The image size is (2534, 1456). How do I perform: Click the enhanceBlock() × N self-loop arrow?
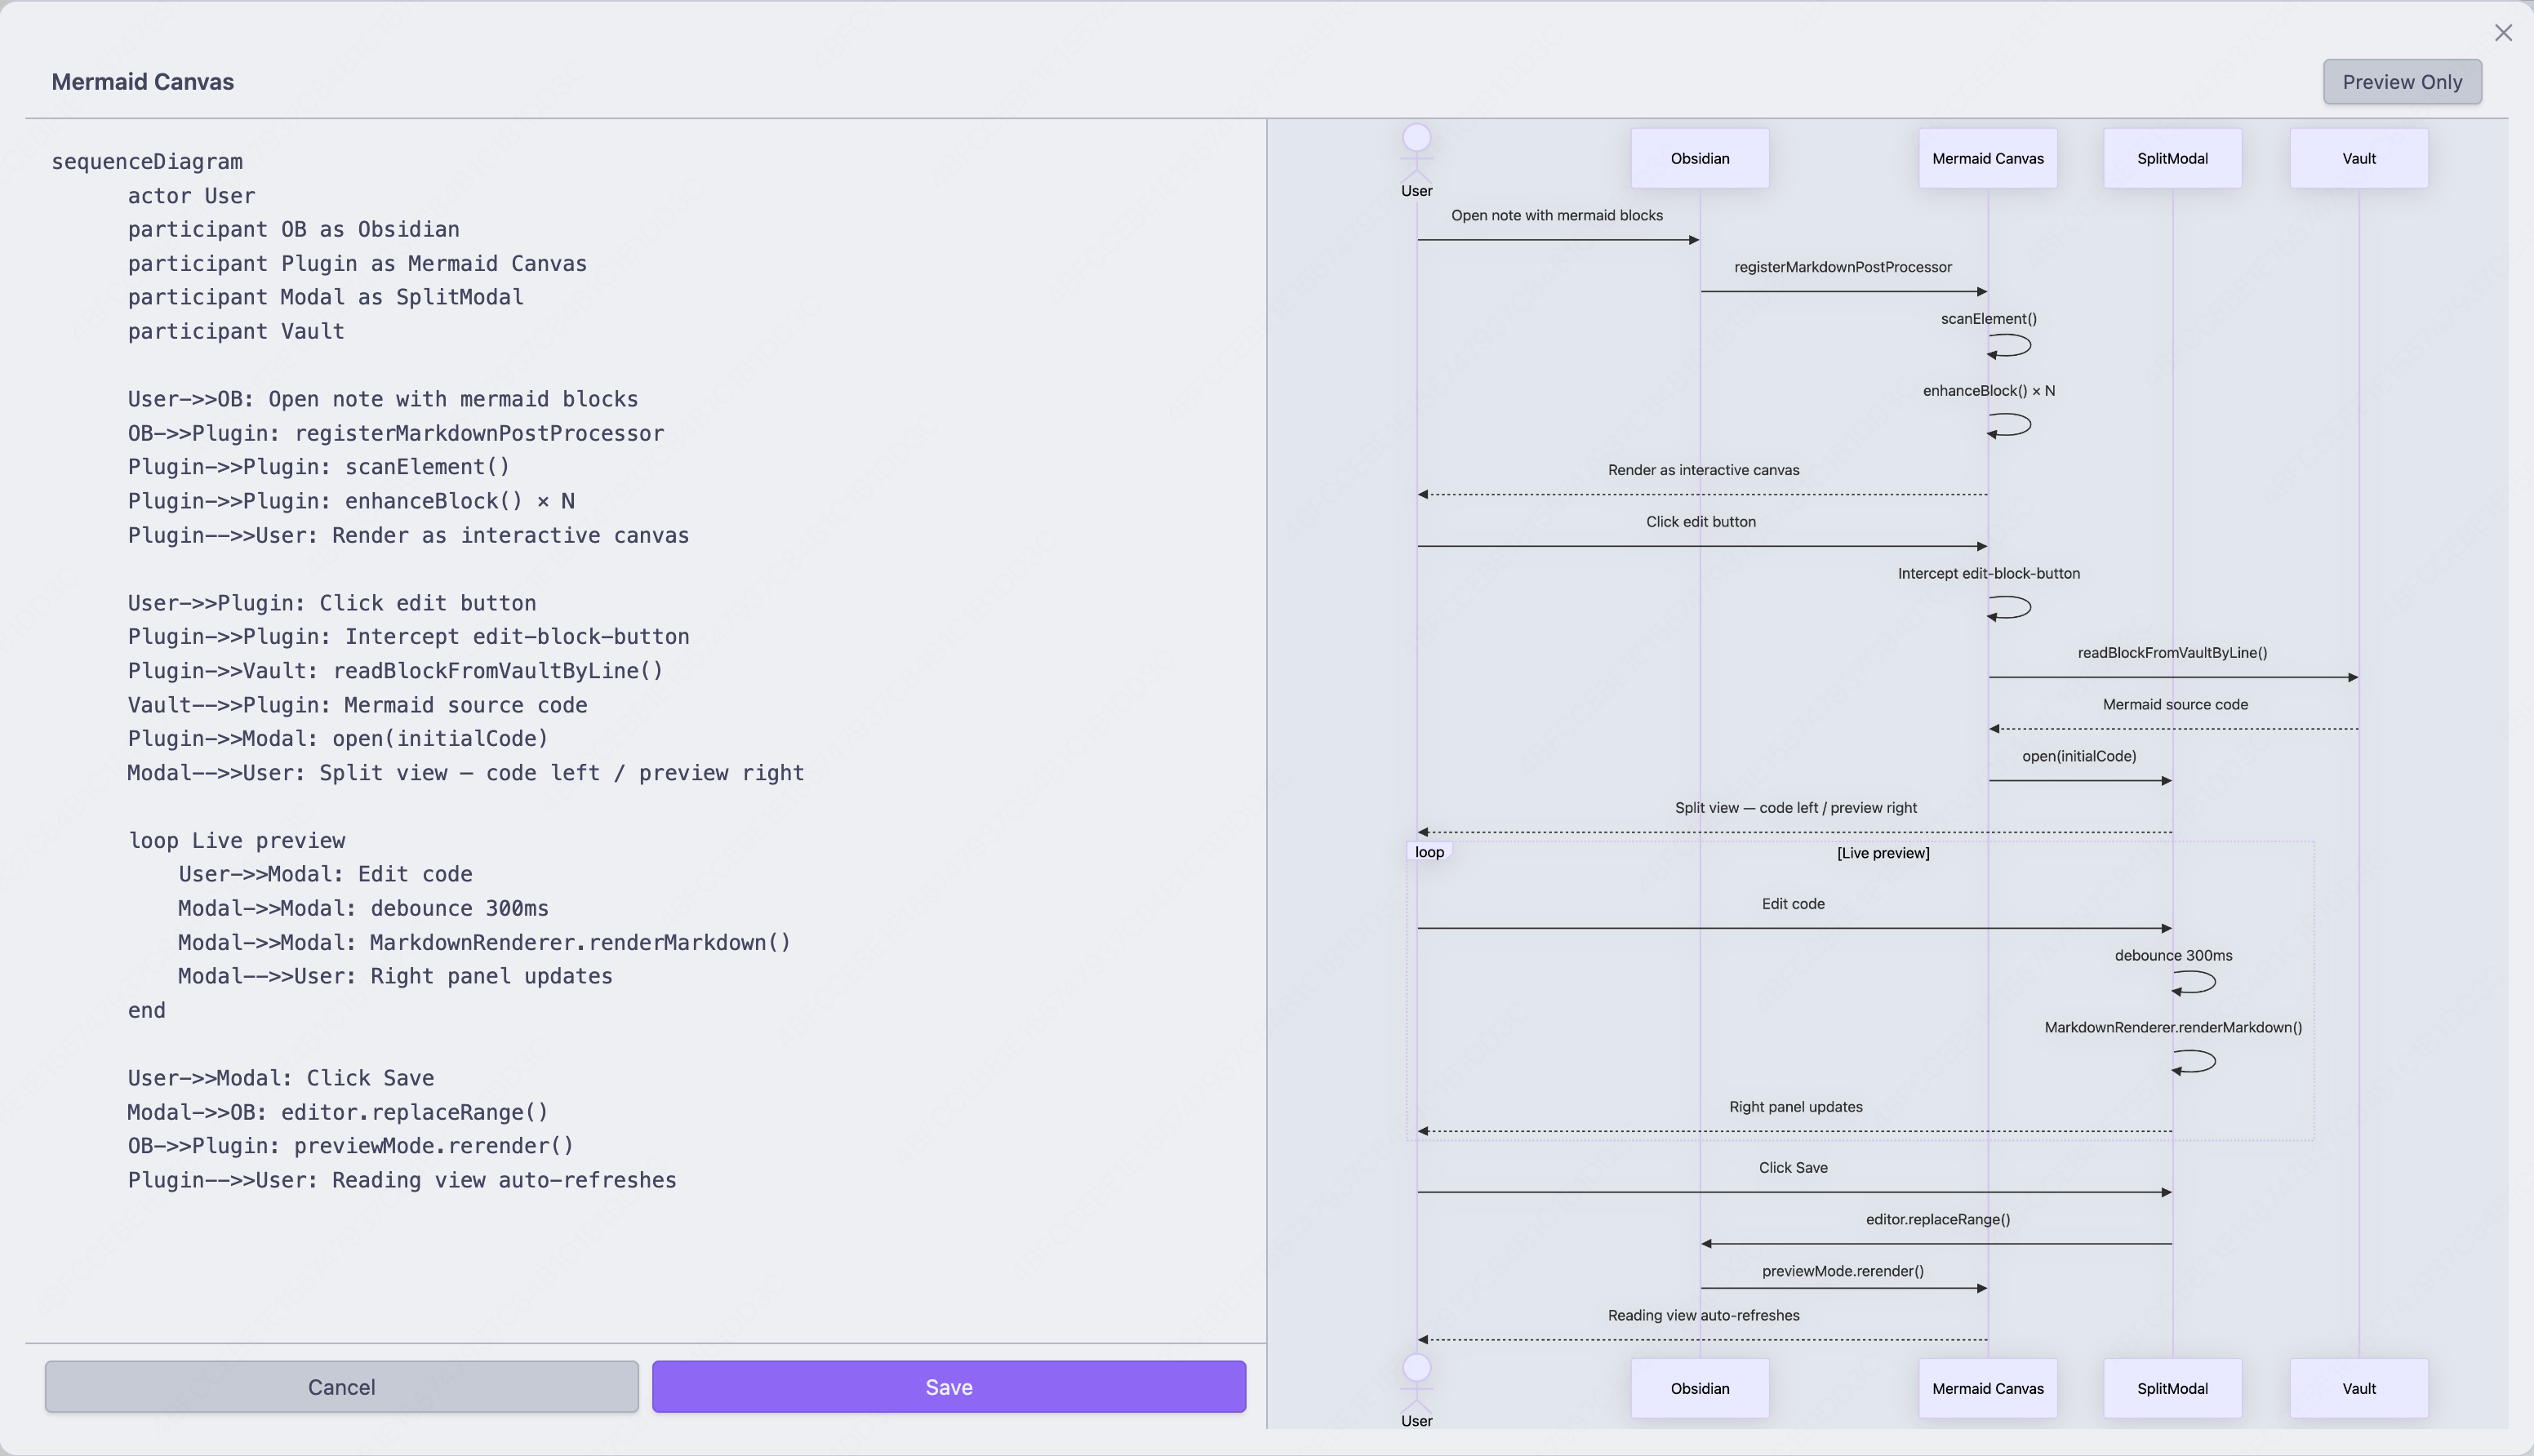[2010, 425]
